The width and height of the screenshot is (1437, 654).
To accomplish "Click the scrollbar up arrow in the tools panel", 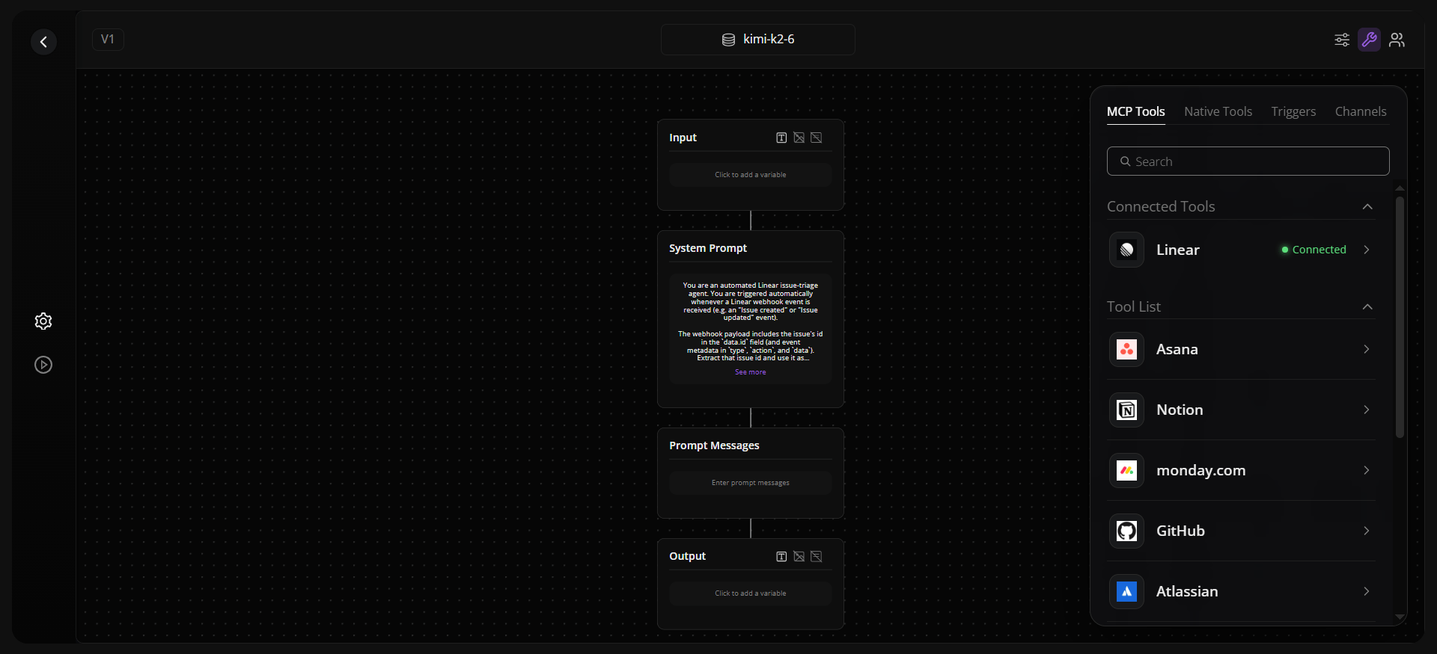I will click(1400, 188).
